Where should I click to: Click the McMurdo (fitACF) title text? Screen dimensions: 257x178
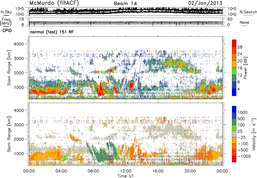[54, 3]
